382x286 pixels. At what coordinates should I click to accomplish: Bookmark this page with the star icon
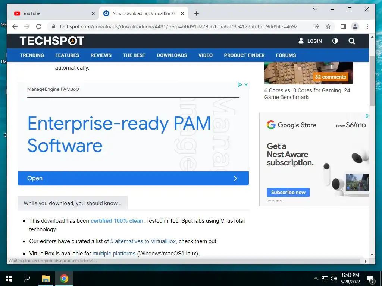[328, 26]
